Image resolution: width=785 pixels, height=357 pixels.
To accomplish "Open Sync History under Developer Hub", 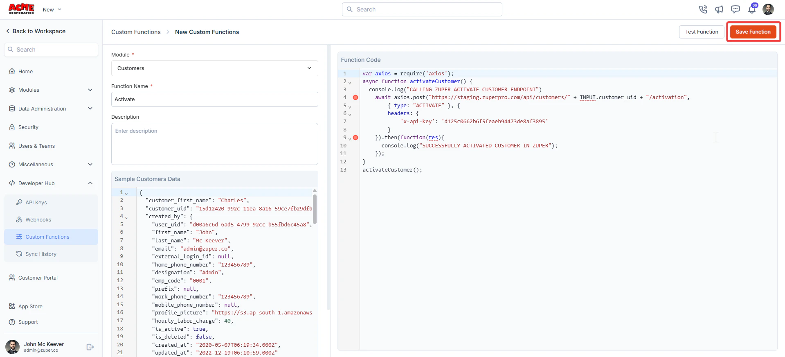I will (51, 254).
